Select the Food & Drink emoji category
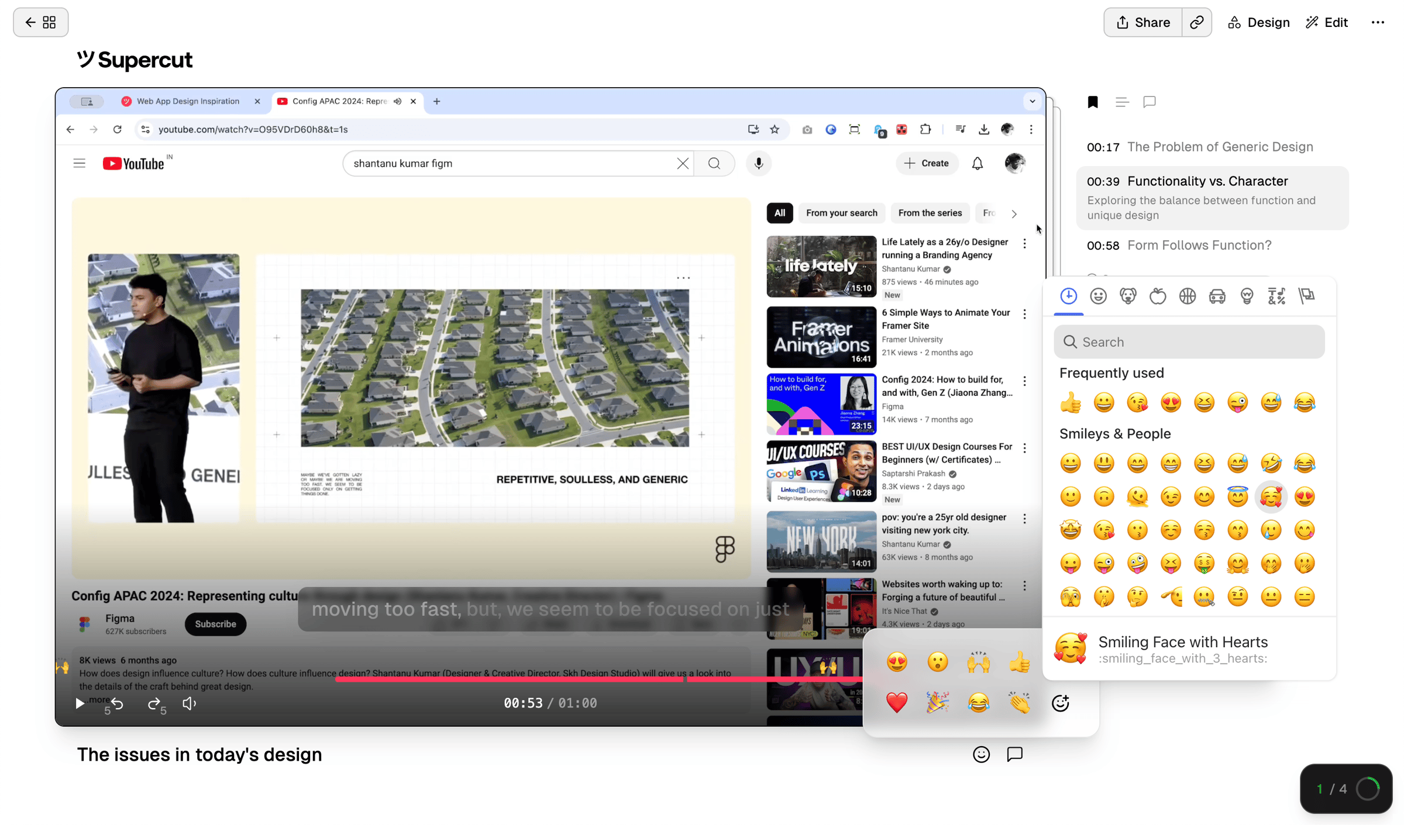 (1158, 296)
